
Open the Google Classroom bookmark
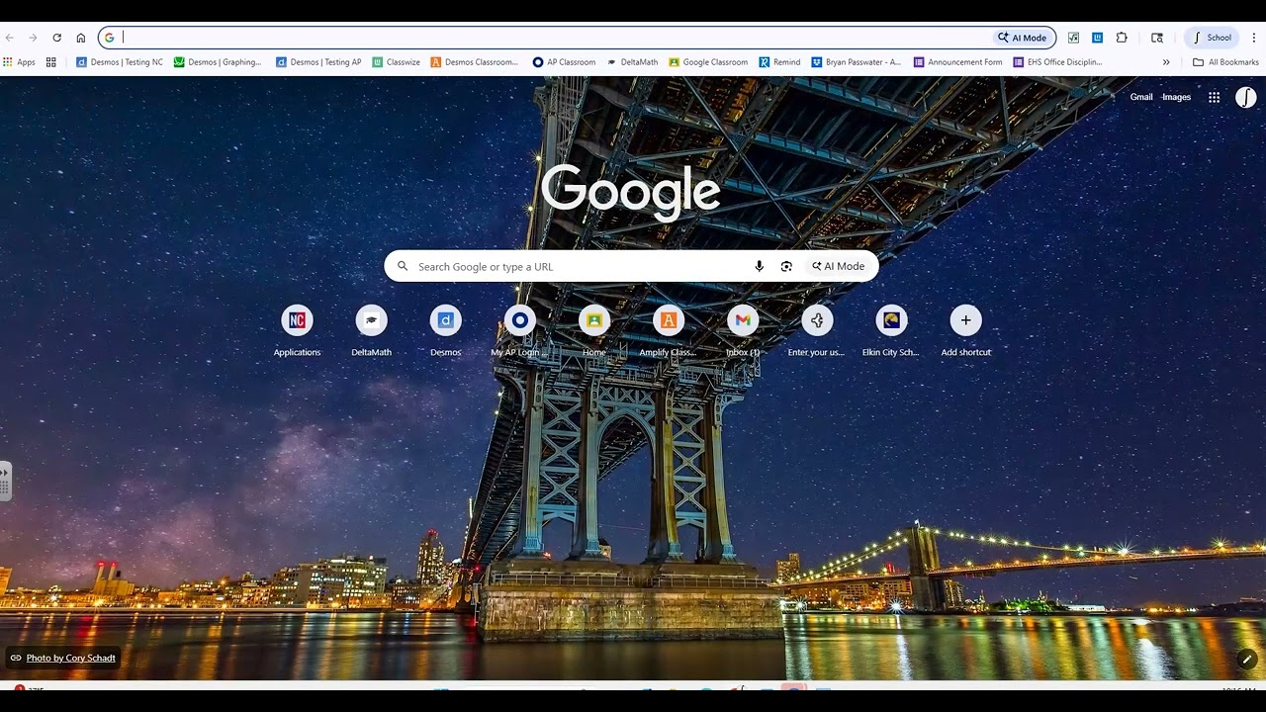[708, 62]
